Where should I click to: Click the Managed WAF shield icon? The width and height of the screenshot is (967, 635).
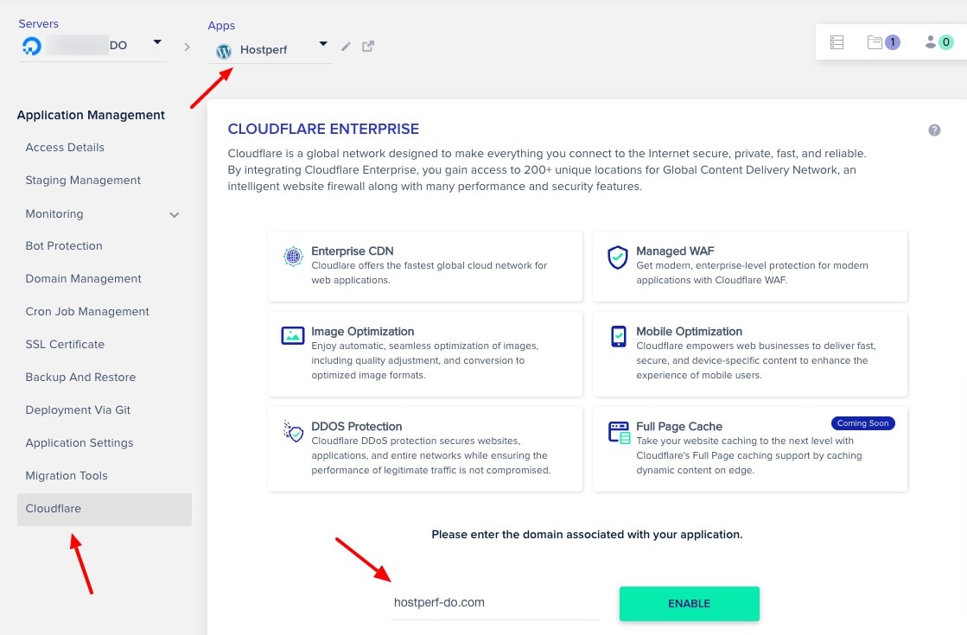[x=618, y=257]
